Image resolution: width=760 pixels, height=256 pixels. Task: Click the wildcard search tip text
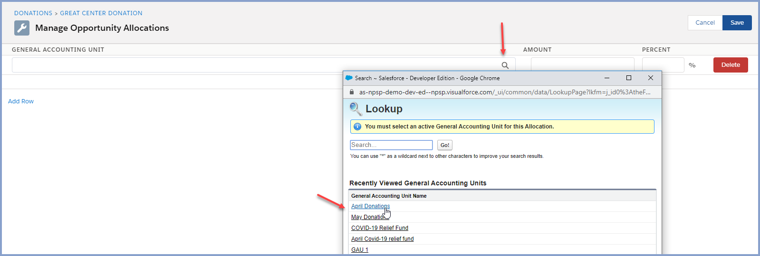(x=447, y=156)
